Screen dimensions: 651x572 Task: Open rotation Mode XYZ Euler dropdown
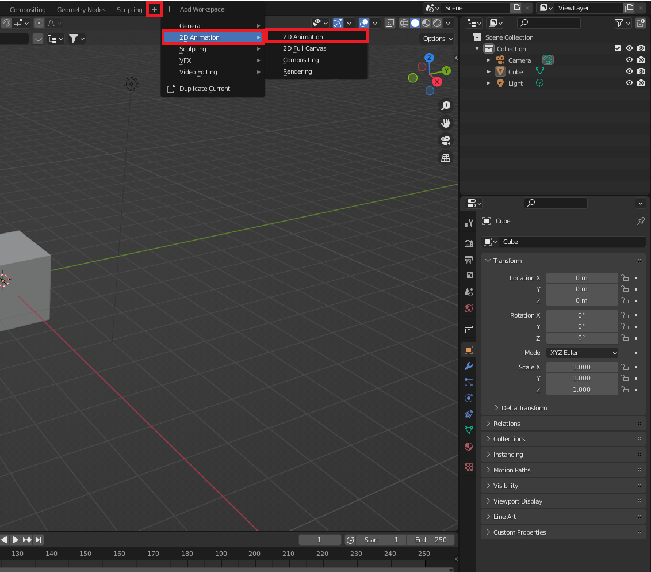[x=582, y=353]
